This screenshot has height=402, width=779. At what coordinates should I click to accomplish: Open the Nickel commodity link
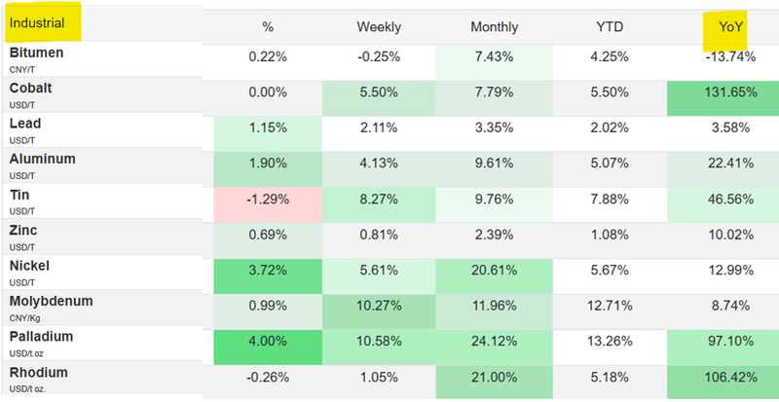pos(29,265)
